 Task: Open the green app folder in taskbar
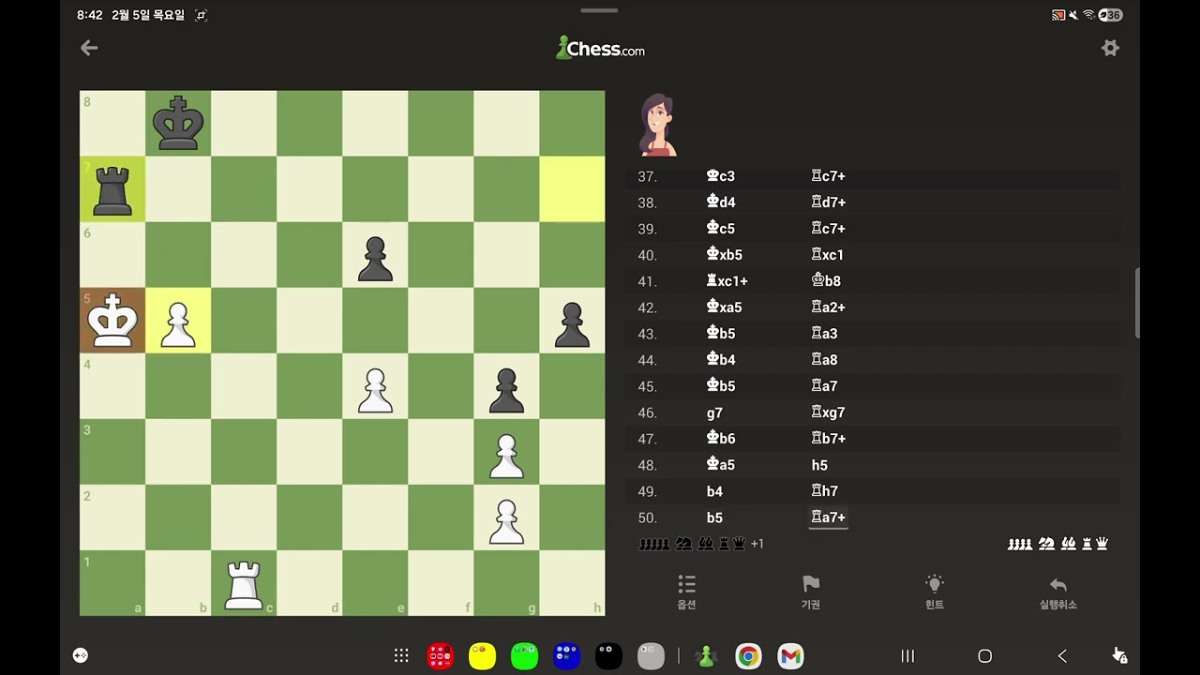(524, 656)
